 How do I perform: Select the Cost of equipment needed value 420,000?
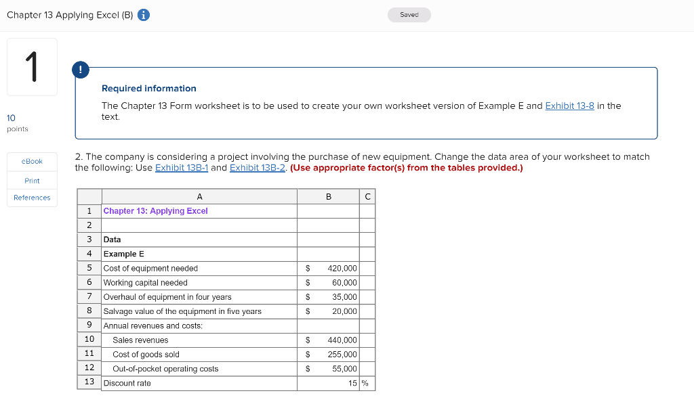pyautogui.click(x=329, y=268)
